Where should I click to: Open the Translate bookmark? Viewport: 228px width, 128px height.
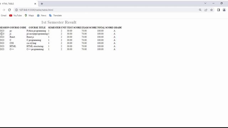pos(56,16)
